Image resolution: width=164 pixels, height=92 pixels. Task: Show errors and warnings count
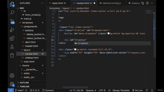pos(35,90)
